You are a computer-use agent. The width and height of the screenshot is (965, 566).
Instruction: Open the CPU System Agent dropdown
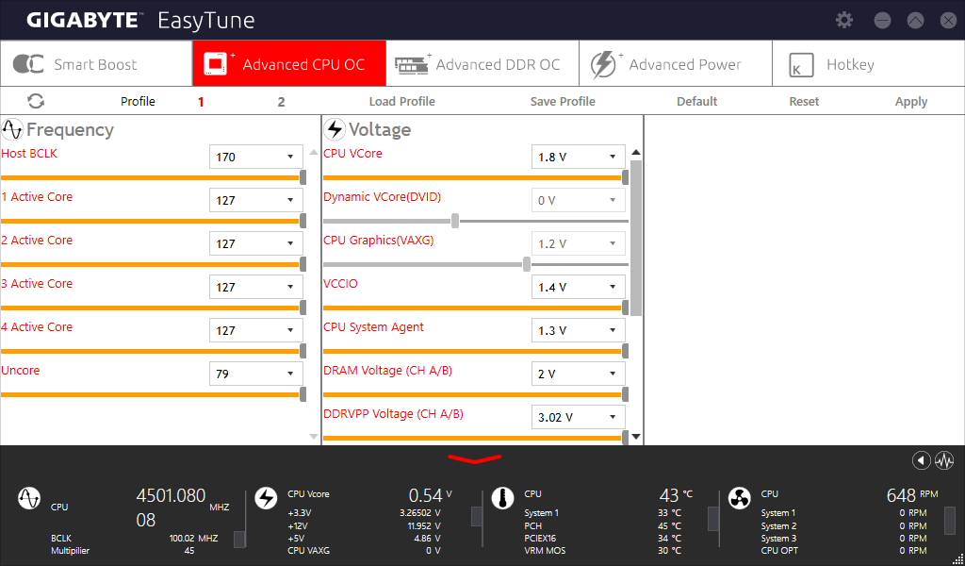click(579, 330)
